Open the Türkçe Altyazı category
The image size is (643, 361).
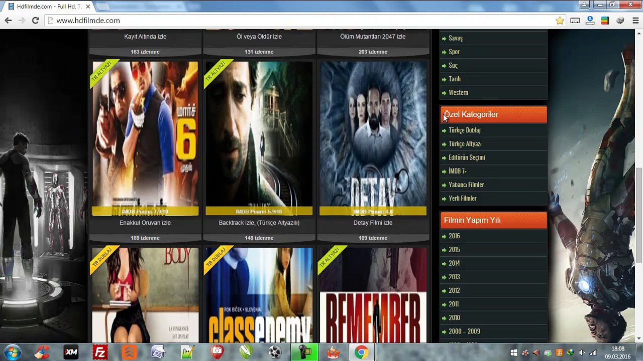[x=465, y=144]
